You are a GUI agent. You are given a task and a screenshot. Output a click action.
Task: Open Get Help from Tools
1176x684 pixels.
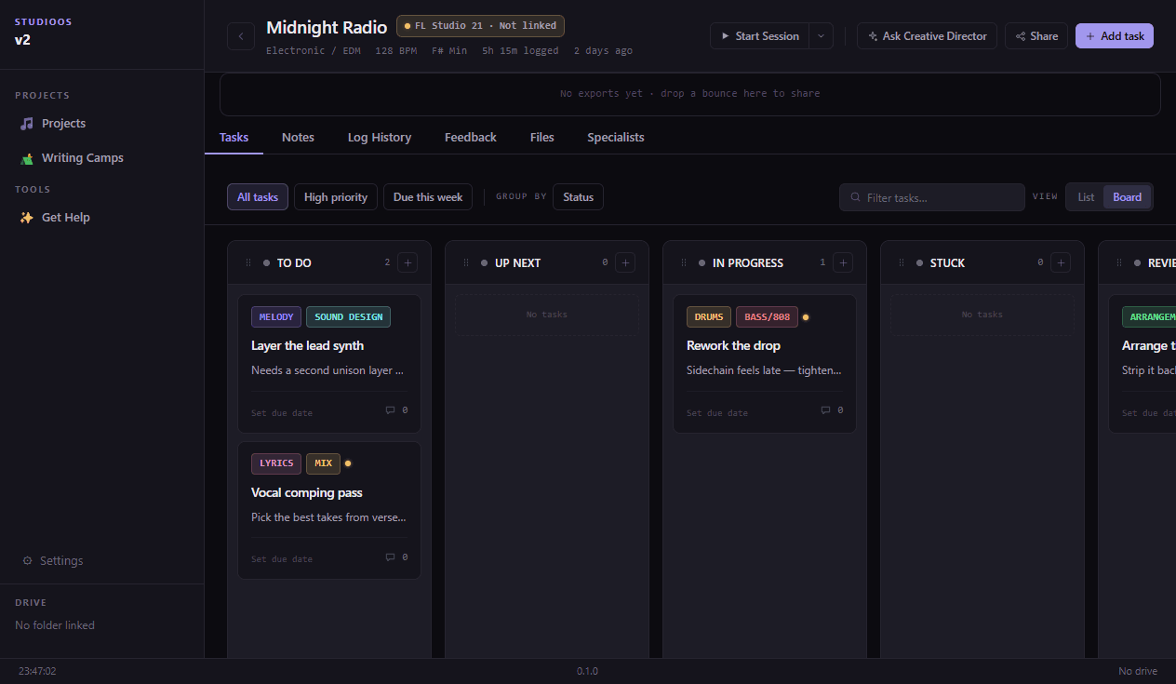coord(65,218)
